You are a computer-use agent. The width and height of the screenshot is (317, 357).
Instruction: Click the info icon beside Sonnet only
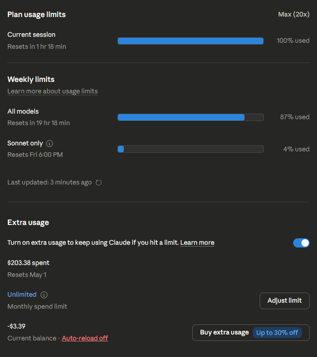point(50,144)
